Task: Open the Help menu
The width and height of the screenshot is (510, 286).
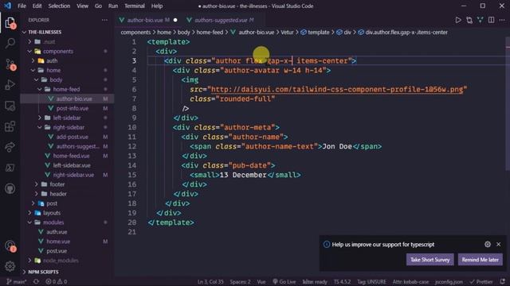Action: point(157,6)
